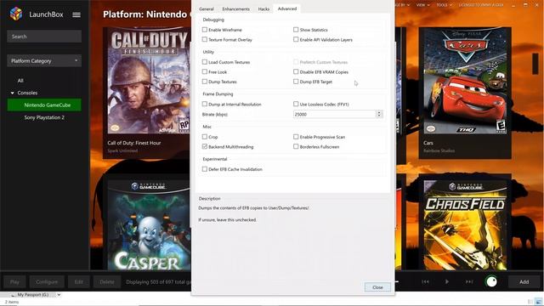The height and width of the screenshot is (306, 544).
Task: Toggle Texture Format Overlay checkbox
Action: tap(205, 40)
